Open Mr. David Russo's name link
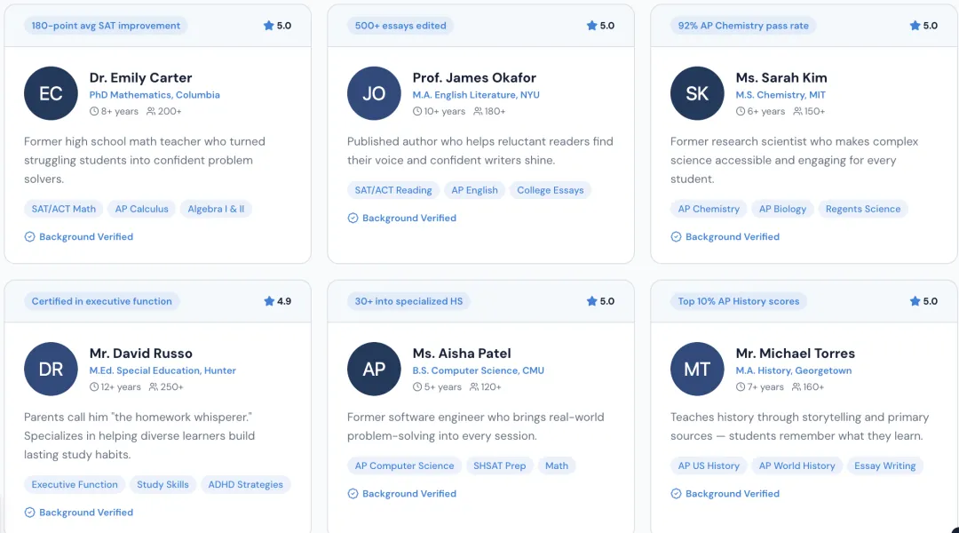The width and height of the screenshot is (959, 533). point(140,353)
